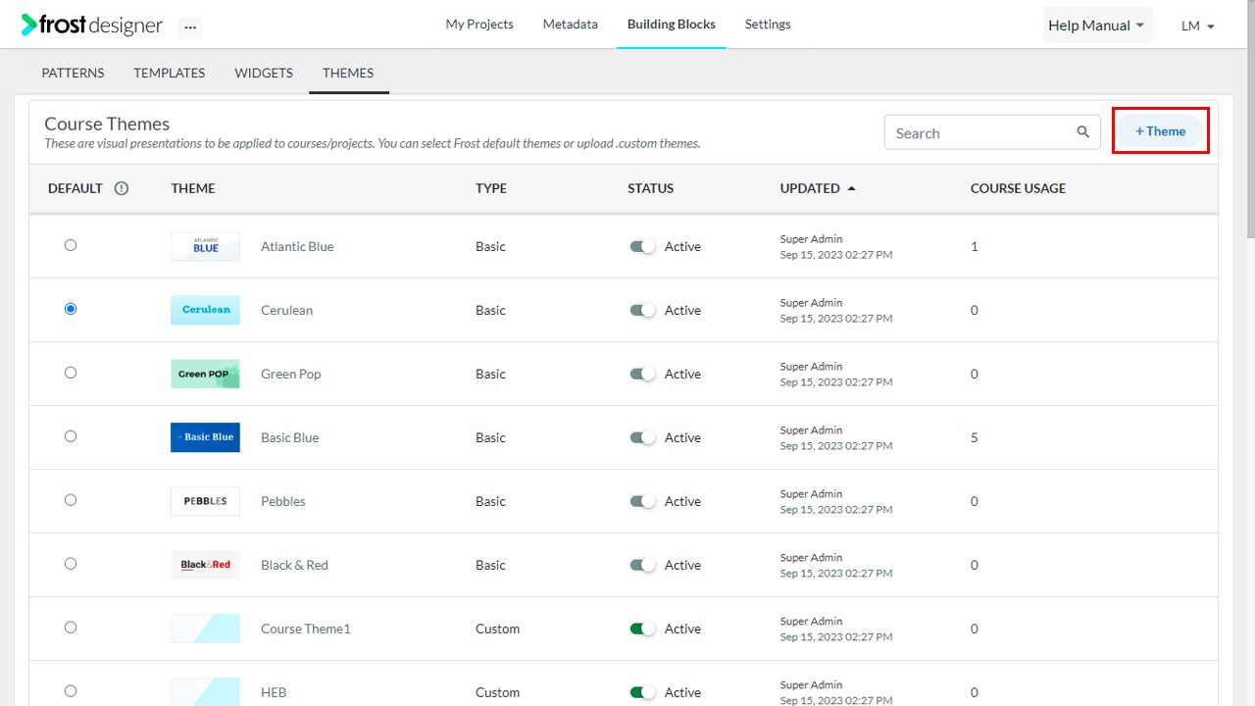
Task: Open the Building Blocks section
Action: [672, 25]
